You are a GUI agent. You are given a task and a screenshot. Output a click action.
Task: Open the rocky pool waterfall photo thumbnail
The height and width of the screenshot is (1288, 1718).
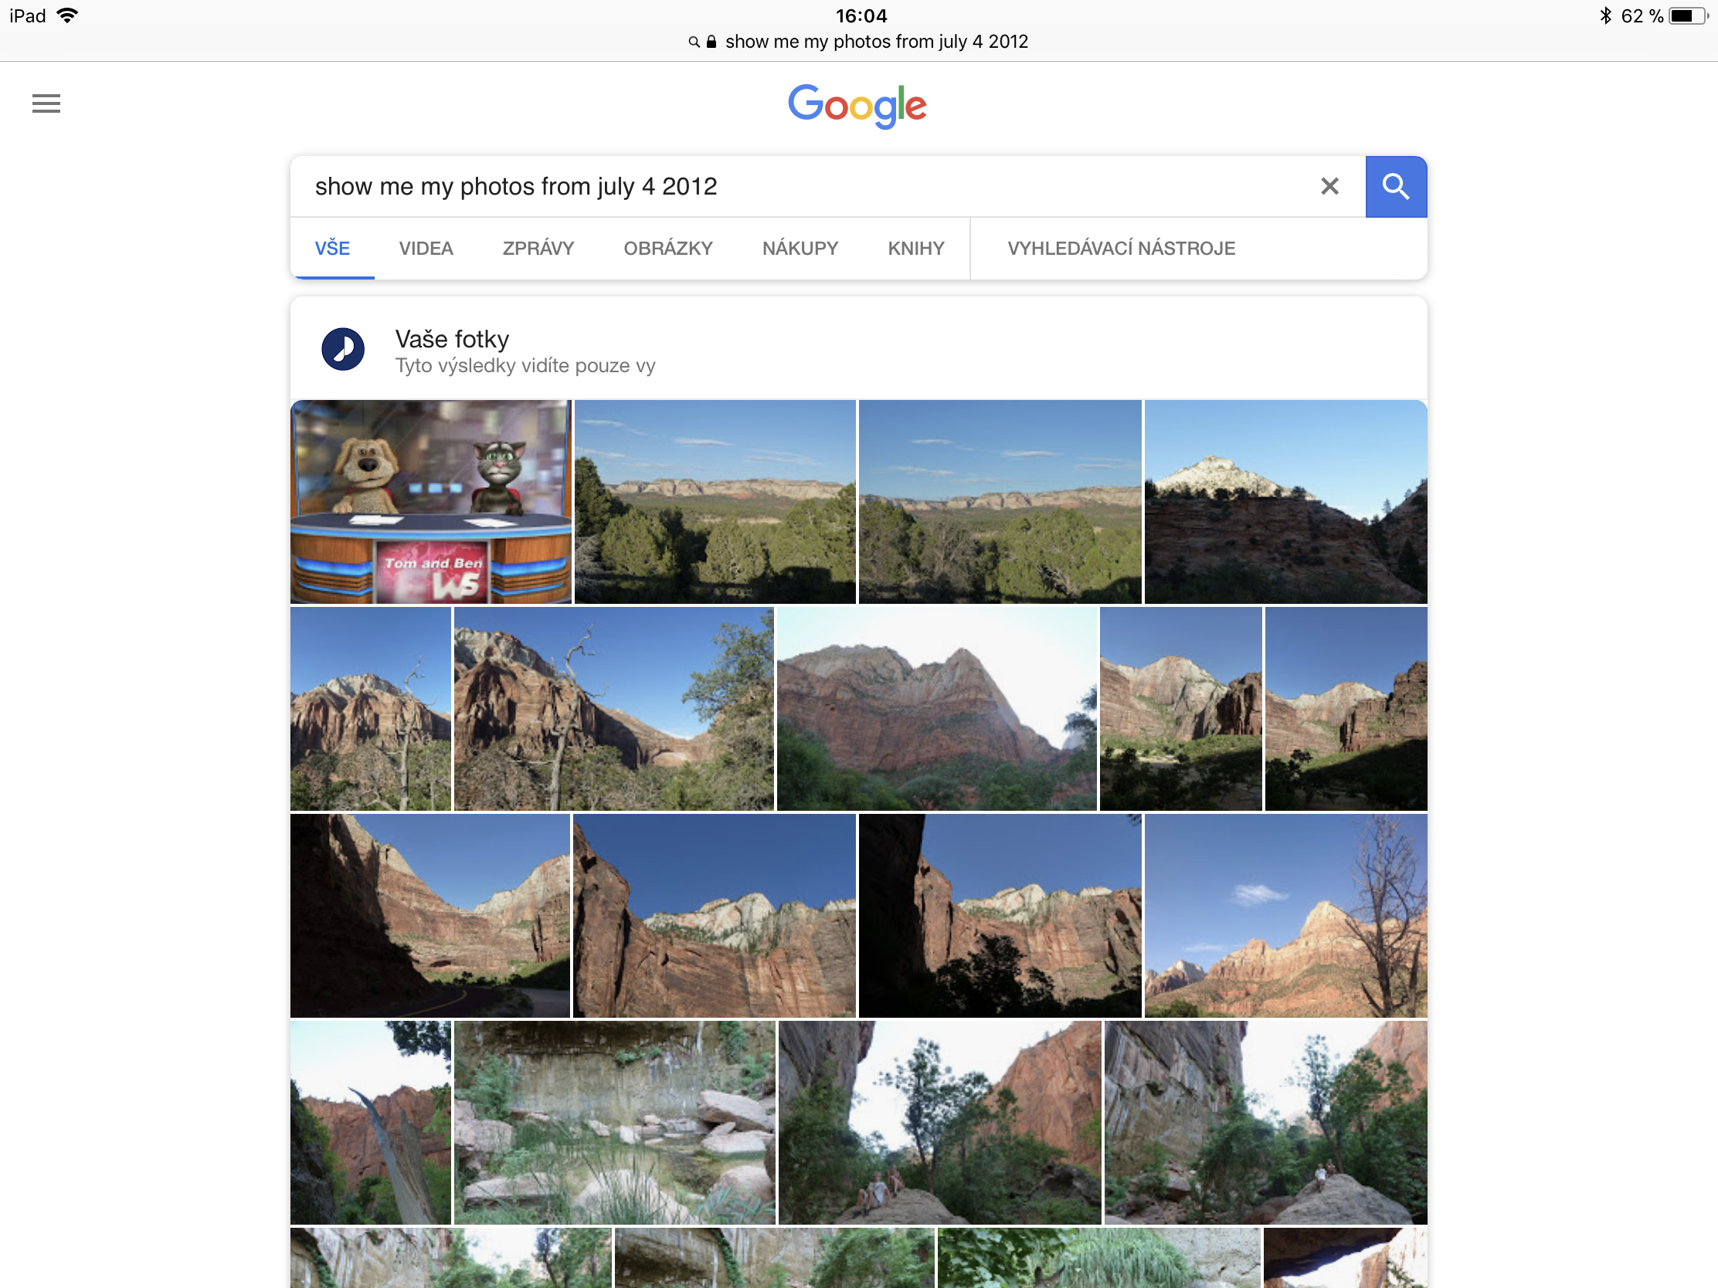(x=614, y=1122)
